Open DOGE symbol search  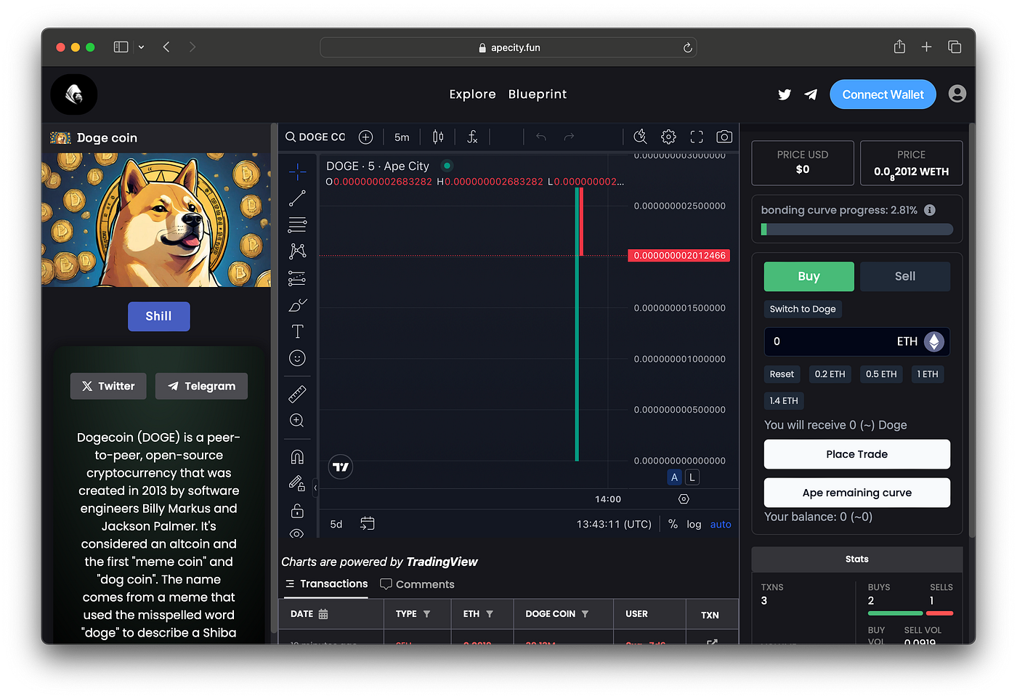315,137
